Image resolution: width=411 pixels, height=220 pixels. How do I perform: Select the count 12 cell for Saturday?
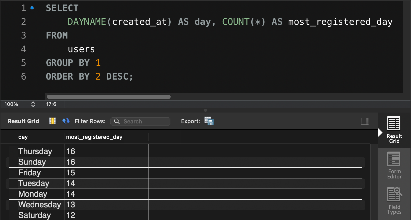point(107,215)
